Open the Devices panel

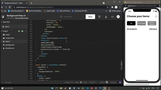104,82
